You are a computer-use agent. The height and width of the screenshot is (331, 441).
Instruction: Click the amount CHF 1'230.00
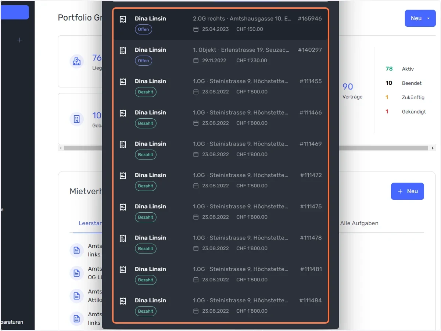coord(252,60)
